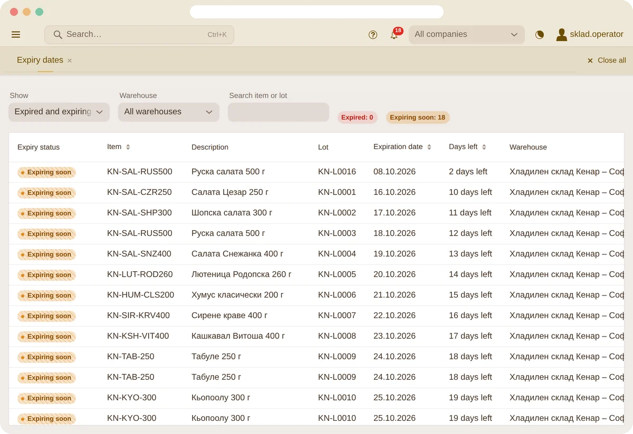This screenshot has width=633, height=434.
Task: Select expiration date 22.10.2026
Action: pyautogui.click(x=395, y=315)
